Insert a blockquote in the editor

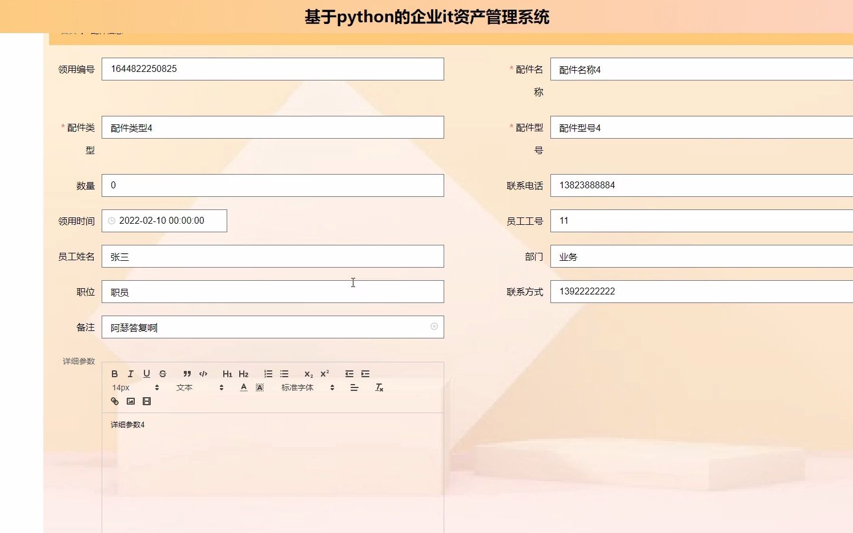point(187,374)
